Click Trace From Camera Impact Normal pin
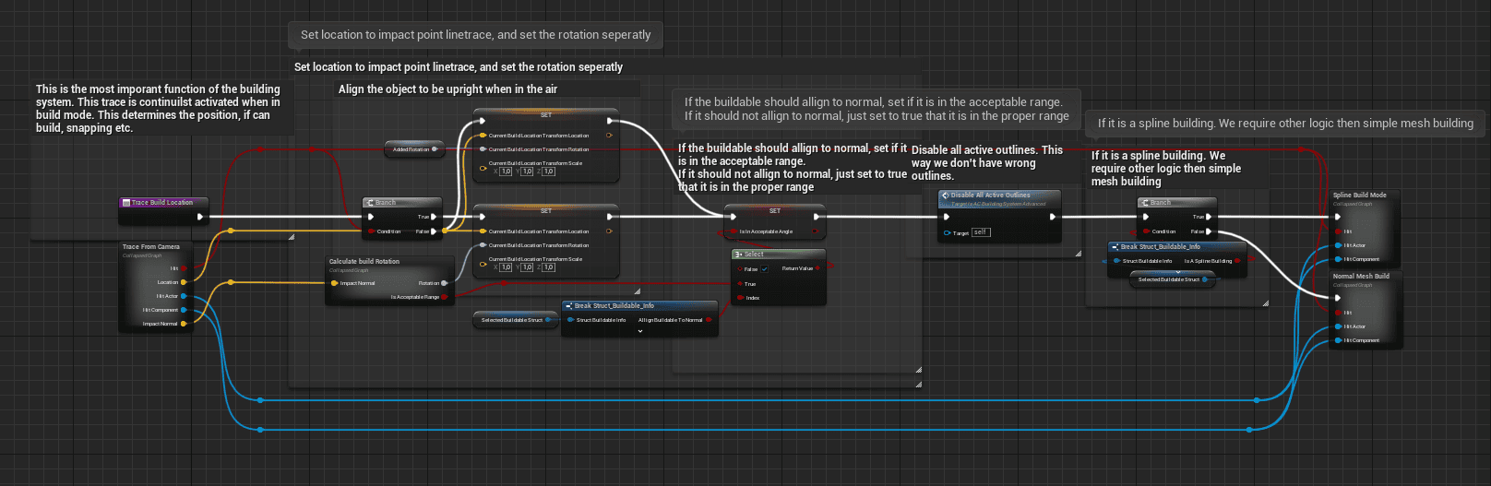The height and width of the screenshot is (486, 1491). 184,324
